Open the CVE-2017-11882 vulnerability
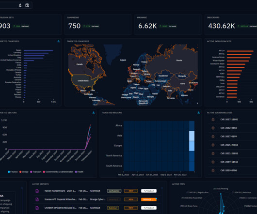Image resolution: width=257 pixels, height=214 pixels. [229, 120]
